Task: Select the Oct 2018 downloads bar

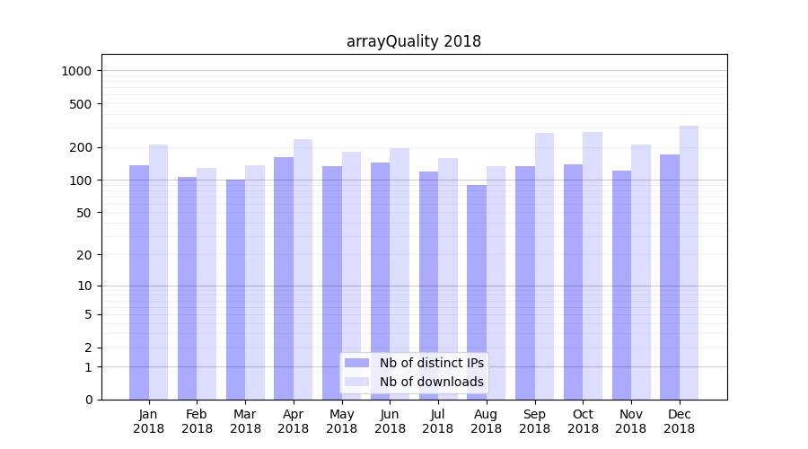Action: click(x=593, y=265)
